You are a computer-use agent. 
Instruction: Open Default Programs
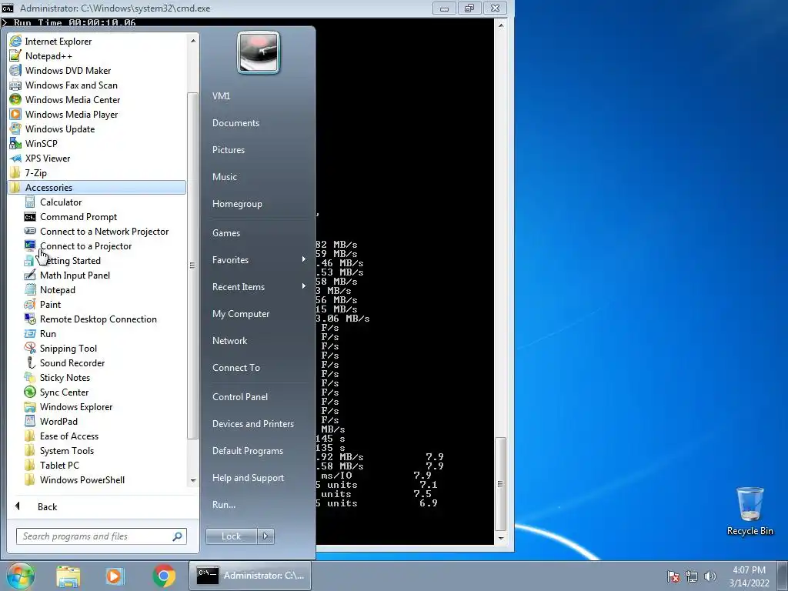click(248, 451)
